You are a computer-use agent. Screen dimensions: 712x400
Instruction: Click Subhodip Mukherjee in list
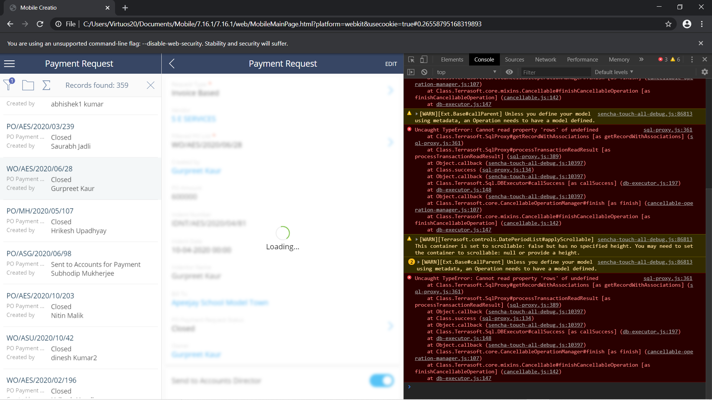[82, 273]
